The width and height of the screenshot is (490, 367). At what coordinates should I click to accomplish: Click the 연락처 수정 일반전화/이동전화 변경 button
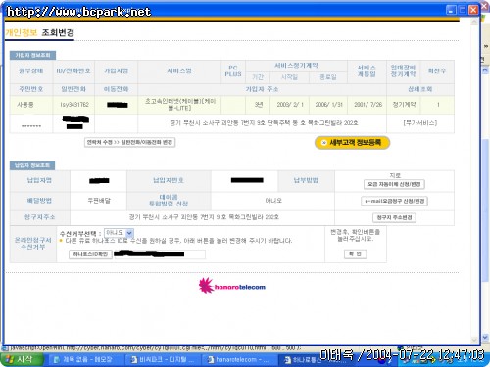pos(129,142)
